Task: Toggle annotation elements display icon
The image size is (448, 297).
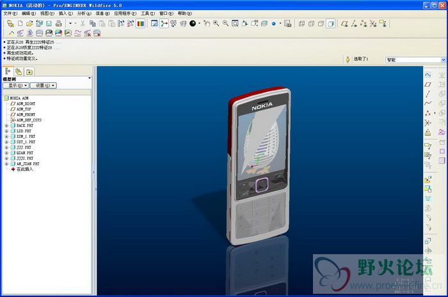Action: coord(383,24)
